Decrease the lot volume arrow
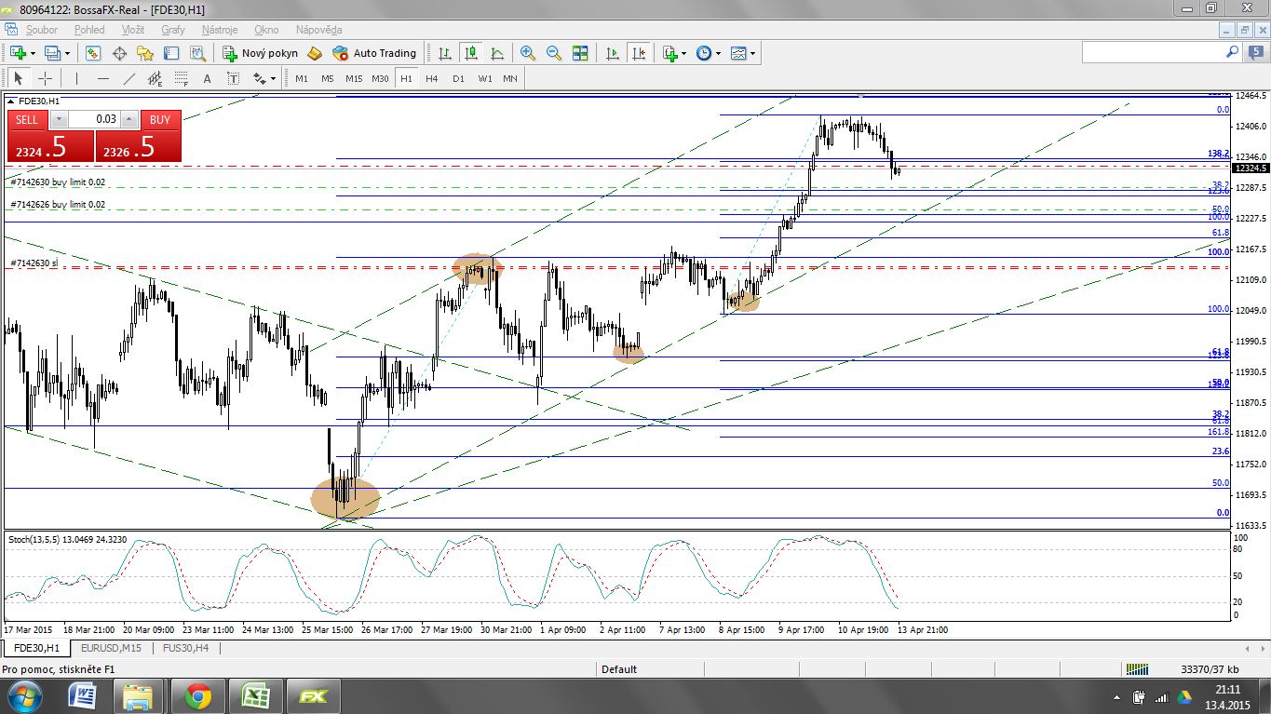The image size is (1271, 714). point(59,119)
